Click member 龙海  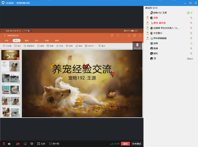pyautogui.click(x=156, y=43)
